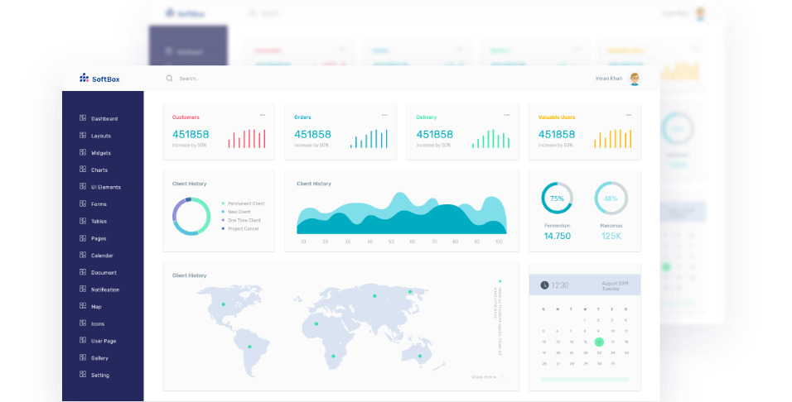Click the Charts sidebar icon

pos(83,170)
